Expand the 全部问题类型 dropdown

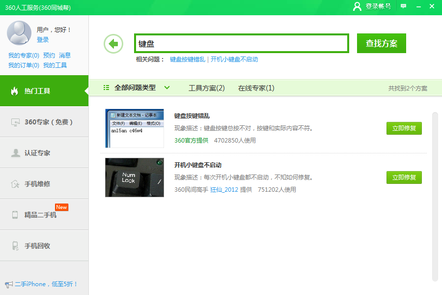click(x=135, y=88)
